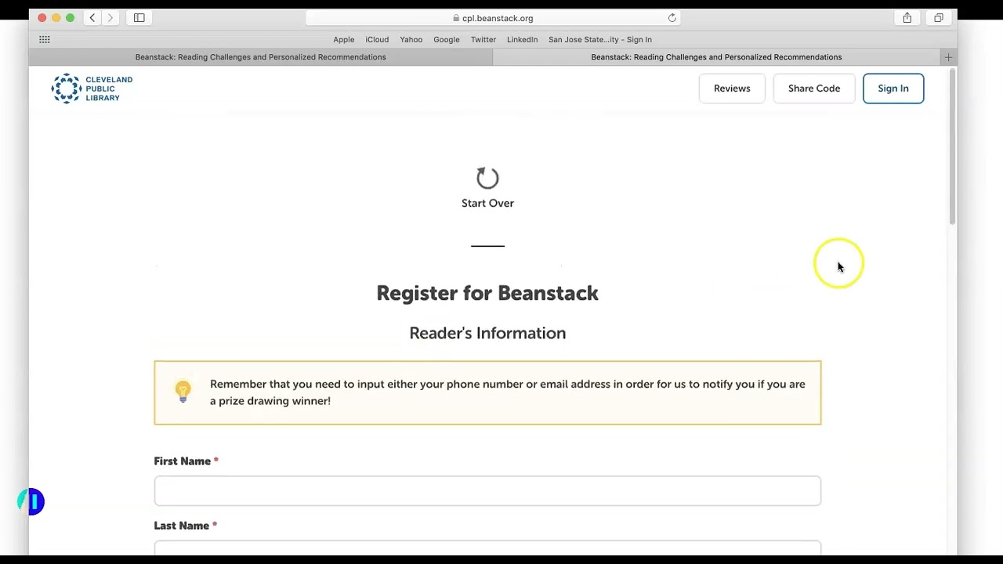Add a new tab with plus icon

948,57
